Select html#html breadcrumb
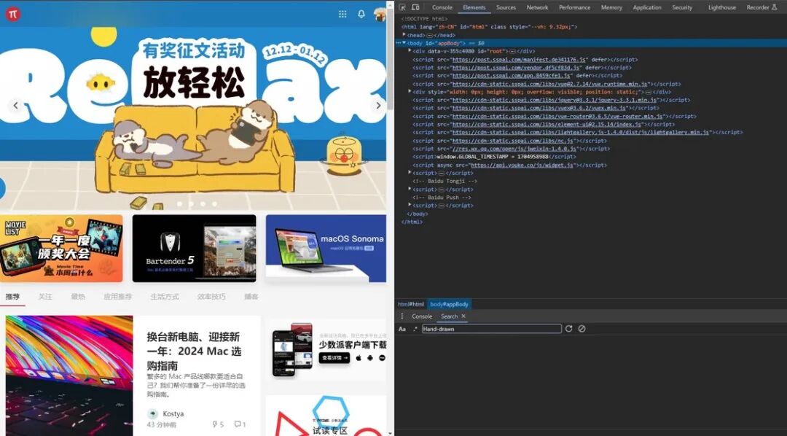787x436 pixels. (x=411, y=304)
